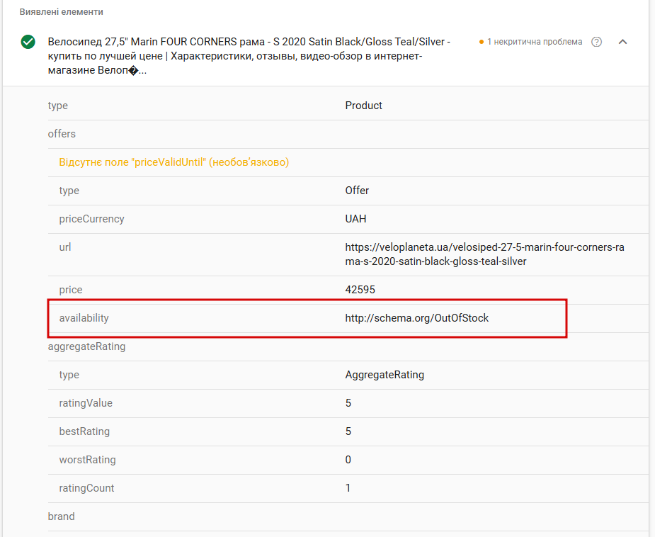
Task: Collapse the detected product item panel
Action: coord(622,42)
